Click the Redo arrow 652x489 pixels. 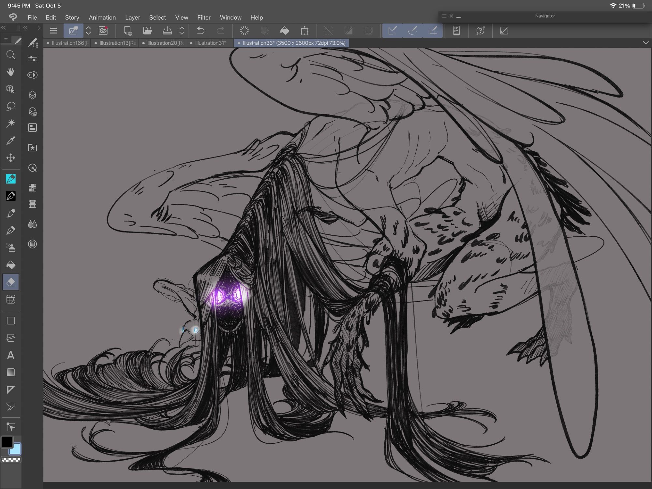tap(221, 31)
